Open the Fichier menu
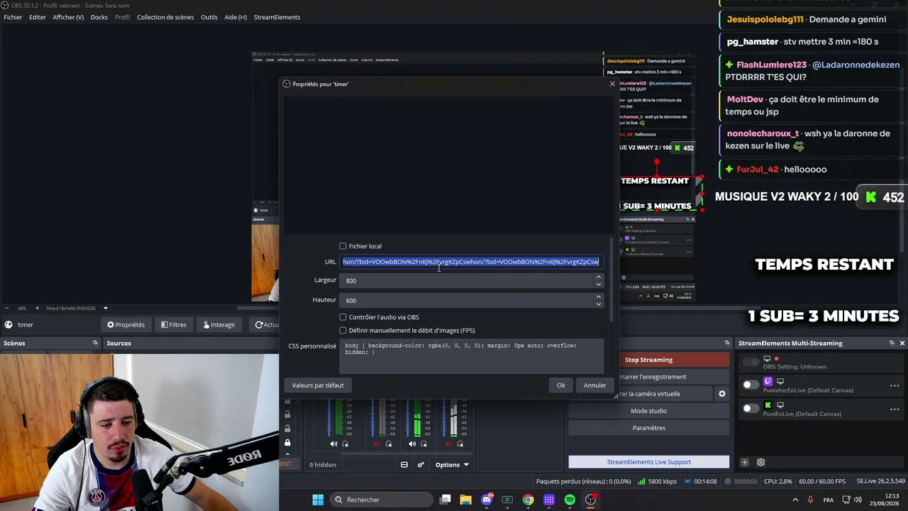Viewport: 908px width, 511px height. (x=13, y=17)
